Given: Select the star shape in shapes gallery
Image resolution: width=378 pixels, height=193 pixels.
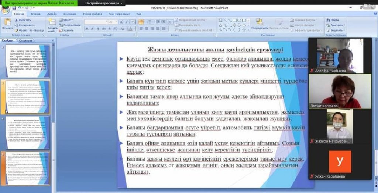Looking at the screenshot, I should pos(244,30).
